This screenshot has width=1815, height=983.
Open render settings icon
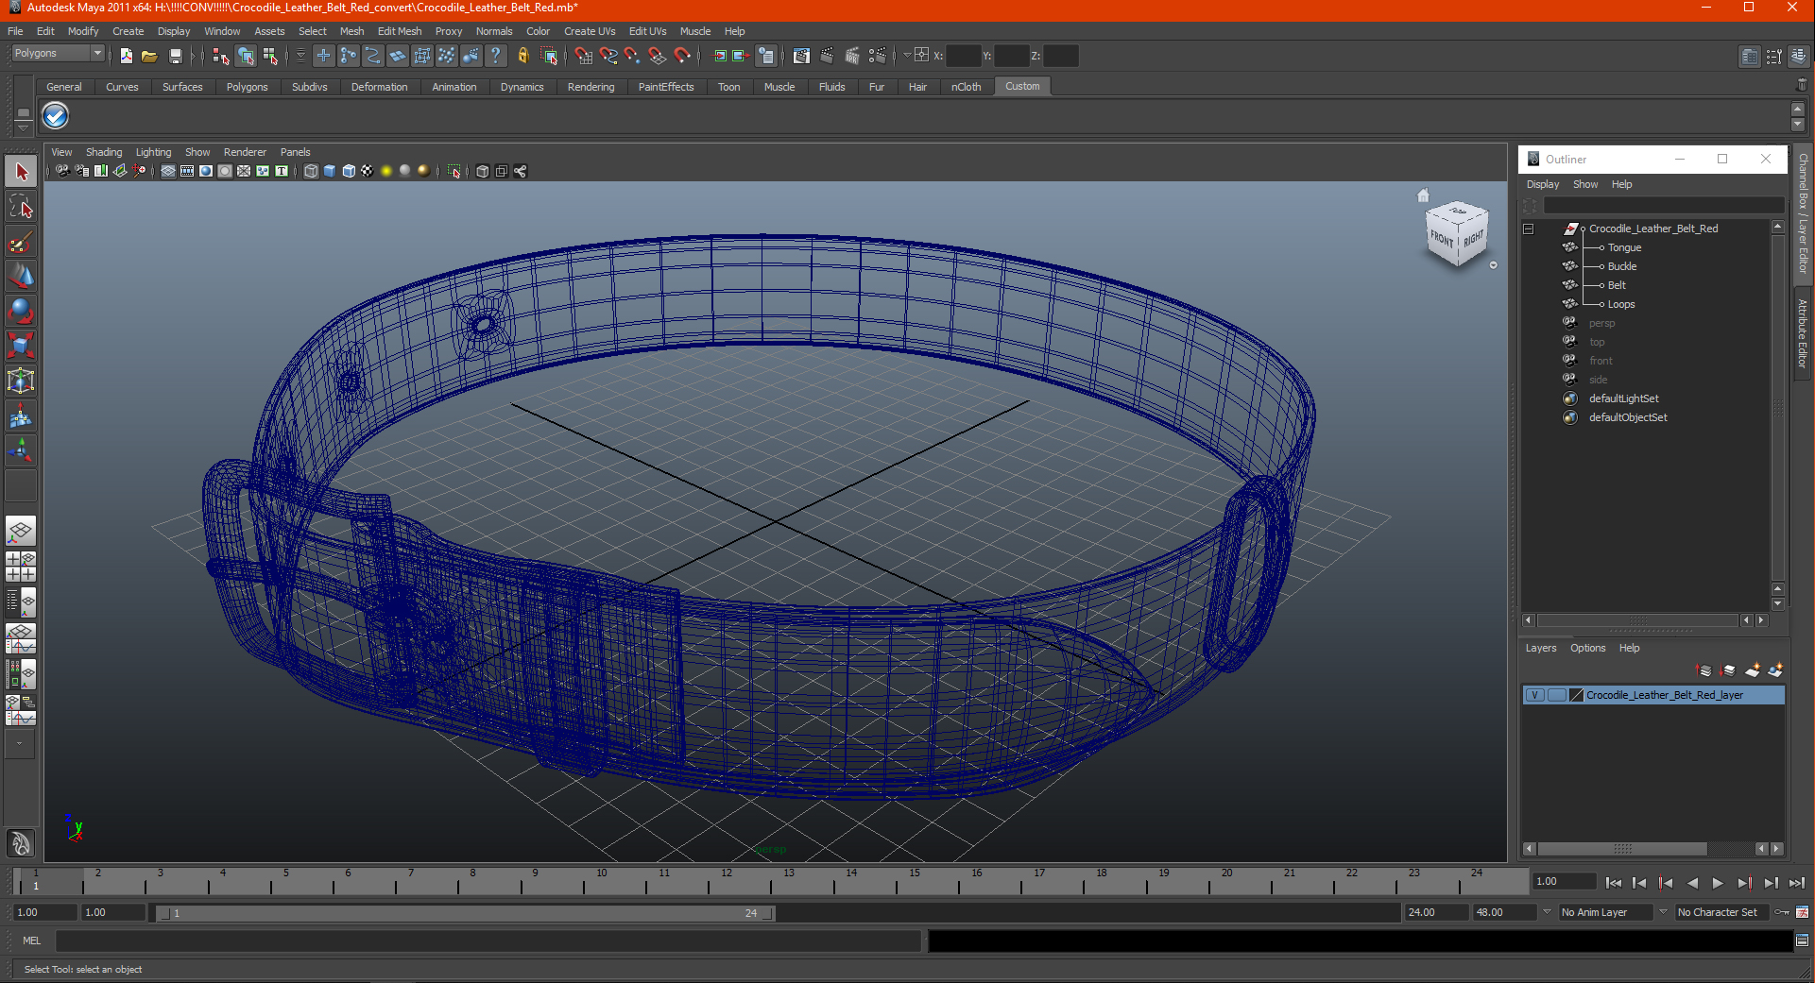point(877,56)
